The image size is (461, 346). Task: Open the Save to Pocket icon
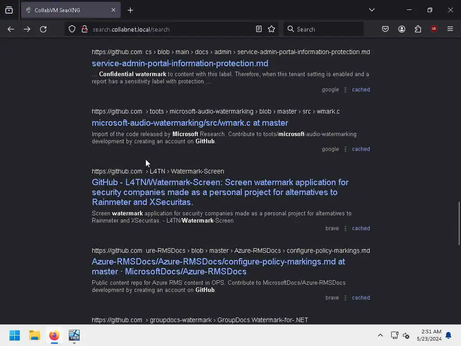385,29
